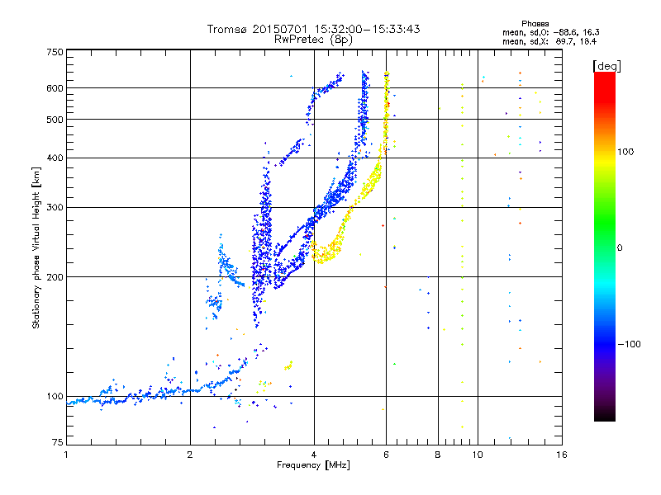This screenshot has width=661, height=495.
Task: Click the y-axis tick label '75'
Action: pyautogui.click(x=58, y=442)
